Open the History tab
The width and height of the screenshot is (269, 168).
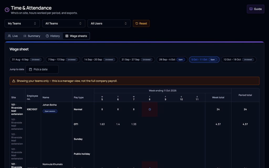53,36
